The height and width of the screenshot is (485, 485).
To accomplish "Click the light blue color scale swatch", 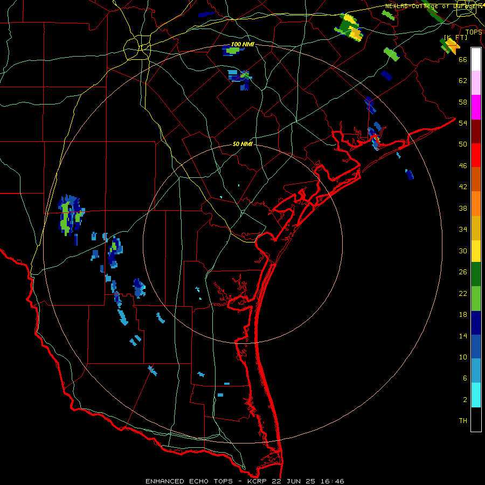I will (476, 371).
